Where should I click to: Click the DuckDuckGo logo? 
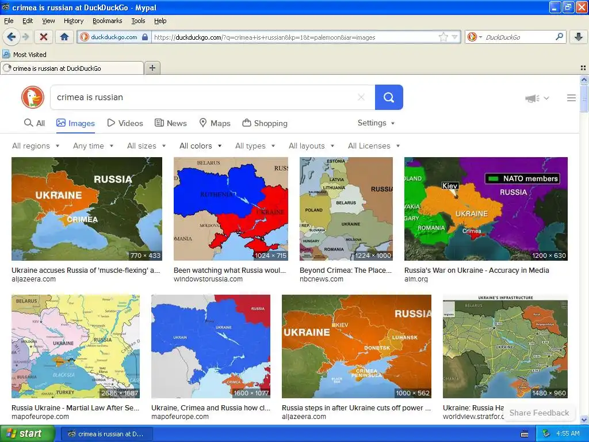(x=33, y=97)
